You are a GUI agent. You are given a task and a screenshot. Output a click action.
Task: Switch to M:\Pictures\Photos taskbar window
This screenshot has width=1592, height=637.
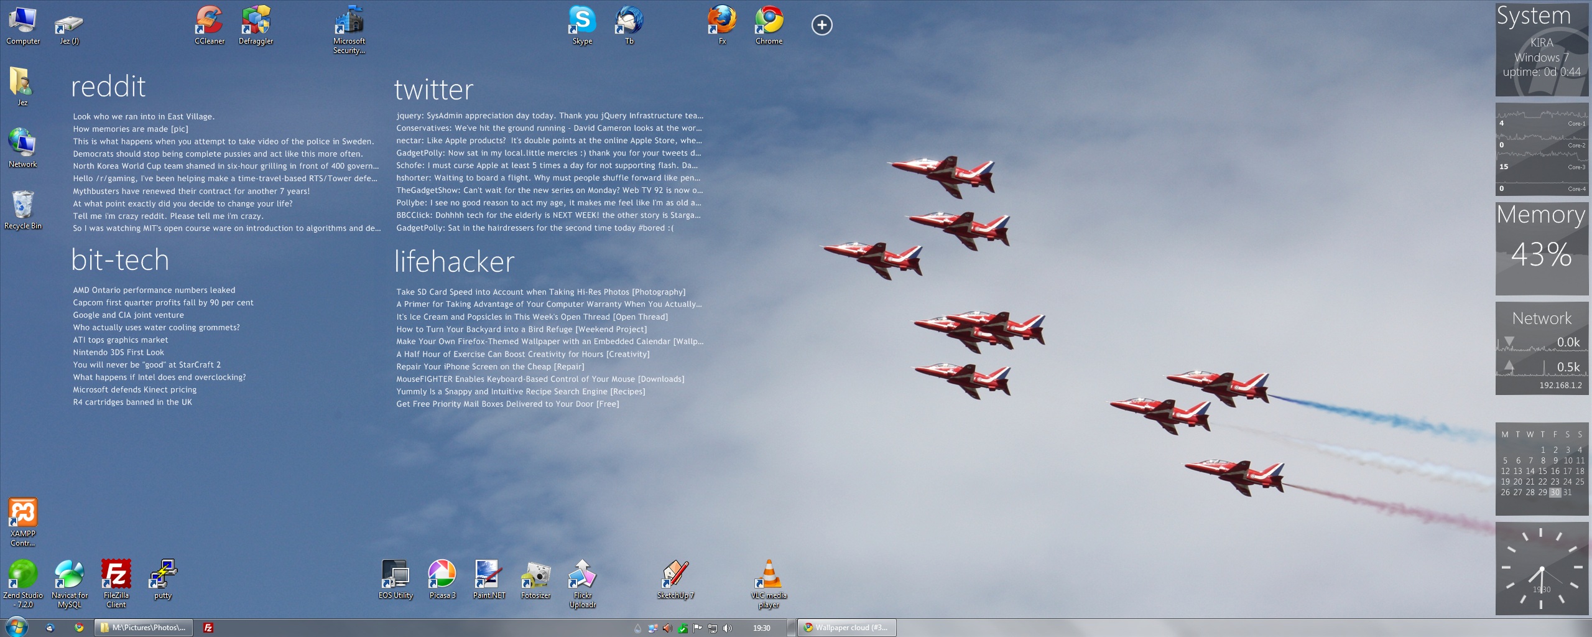pyautogui.click(x=144, y=628)
